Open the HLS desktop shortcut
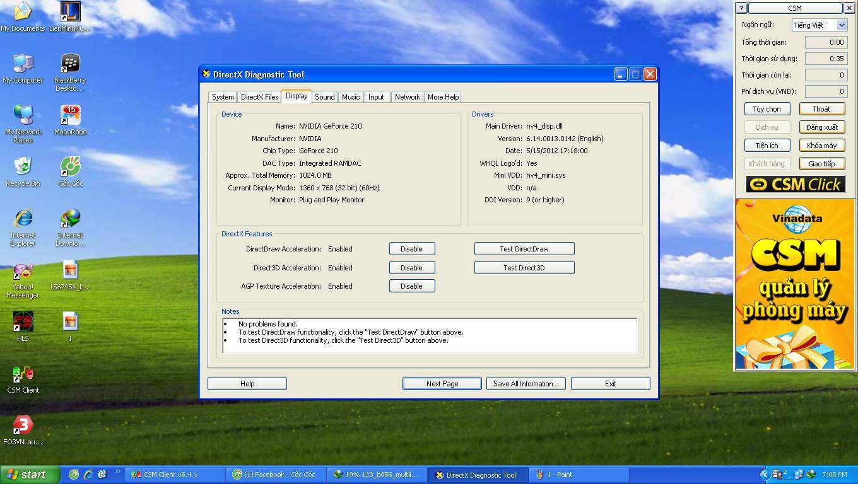Screen dimensions: 858x484 (x=23, y=323)
